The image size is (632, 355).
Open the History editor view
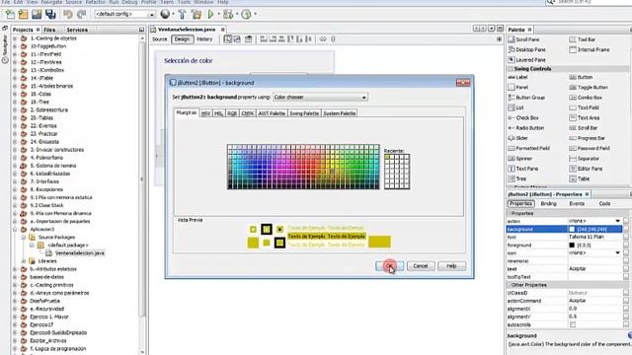(204, 39)
